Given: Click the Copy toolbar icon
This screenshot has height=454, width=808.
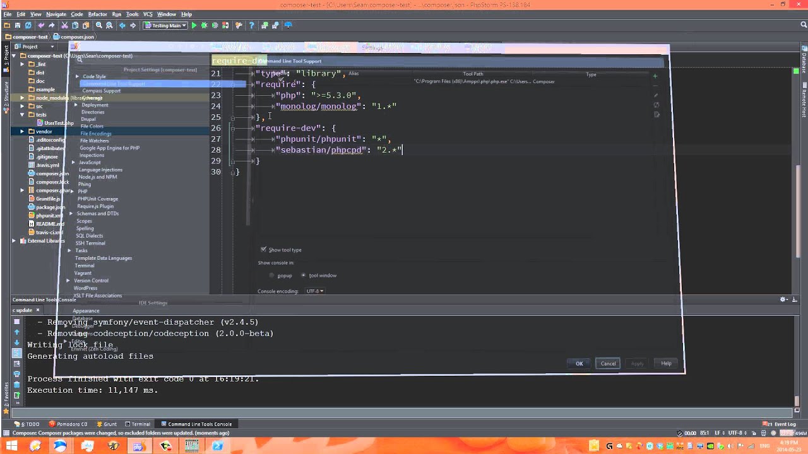Looking at the screenshot, I should coord(75,25).
